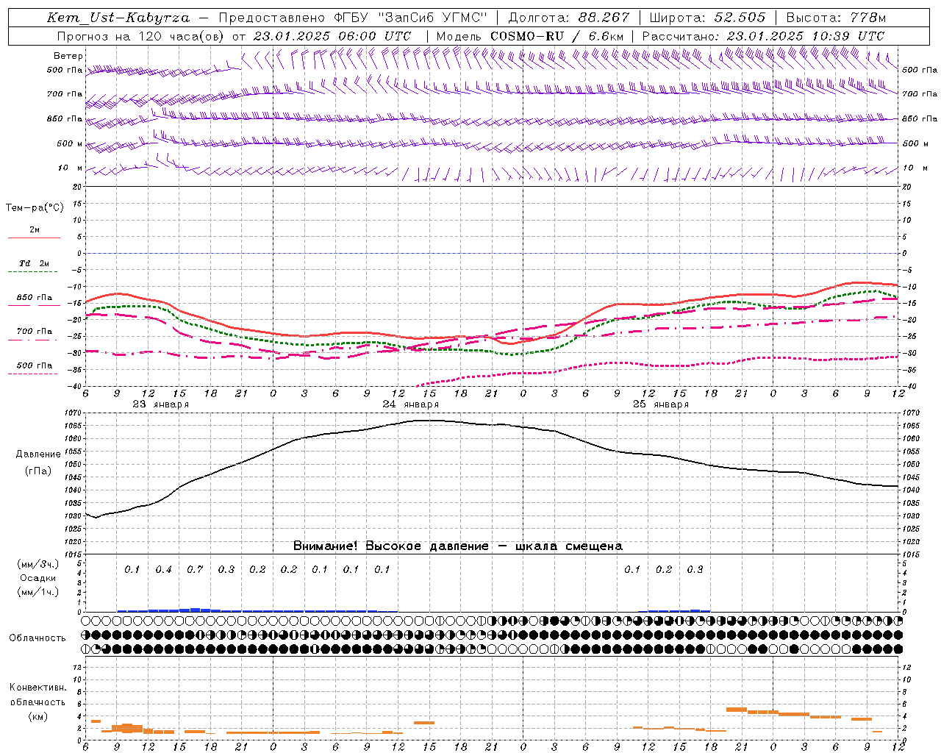Click the model name 'COSMO-RU / 6.6км'

coord(557,36)
